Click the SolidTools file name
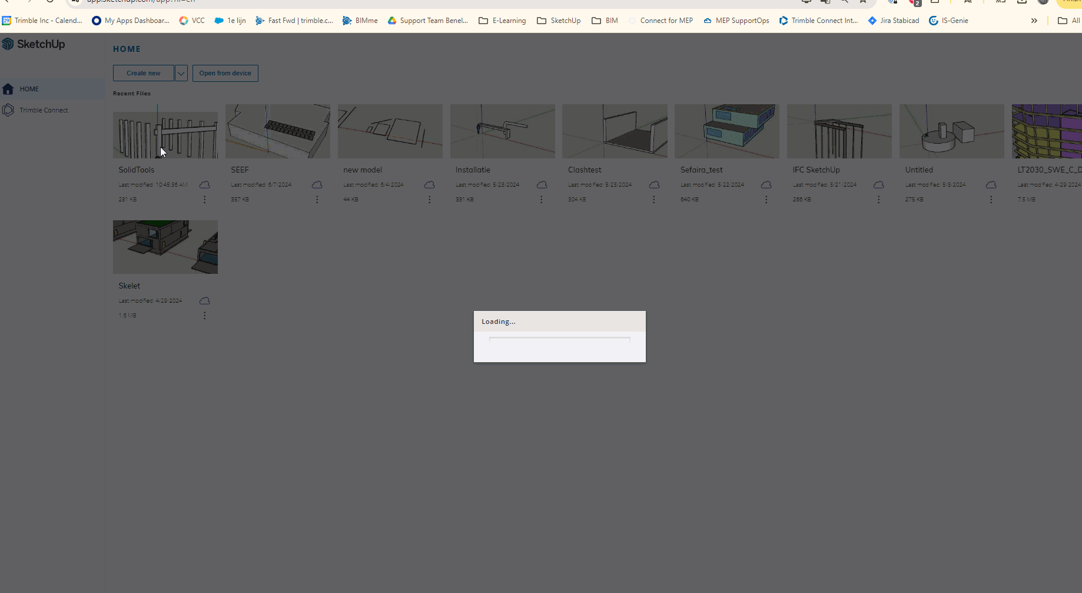 tap(137, 170)
